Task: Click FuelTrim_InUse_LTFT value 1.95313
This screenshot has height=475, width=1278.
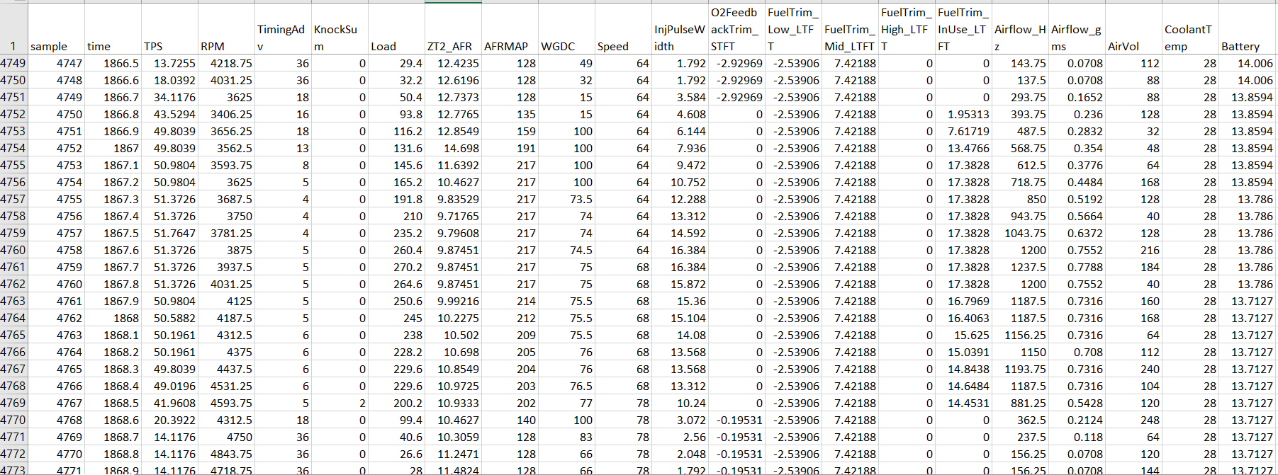Action: [963, 114]
